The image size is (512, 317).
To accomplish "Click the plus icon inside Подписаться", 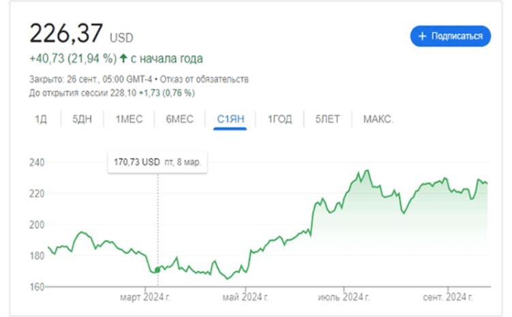I will (422, 36).
